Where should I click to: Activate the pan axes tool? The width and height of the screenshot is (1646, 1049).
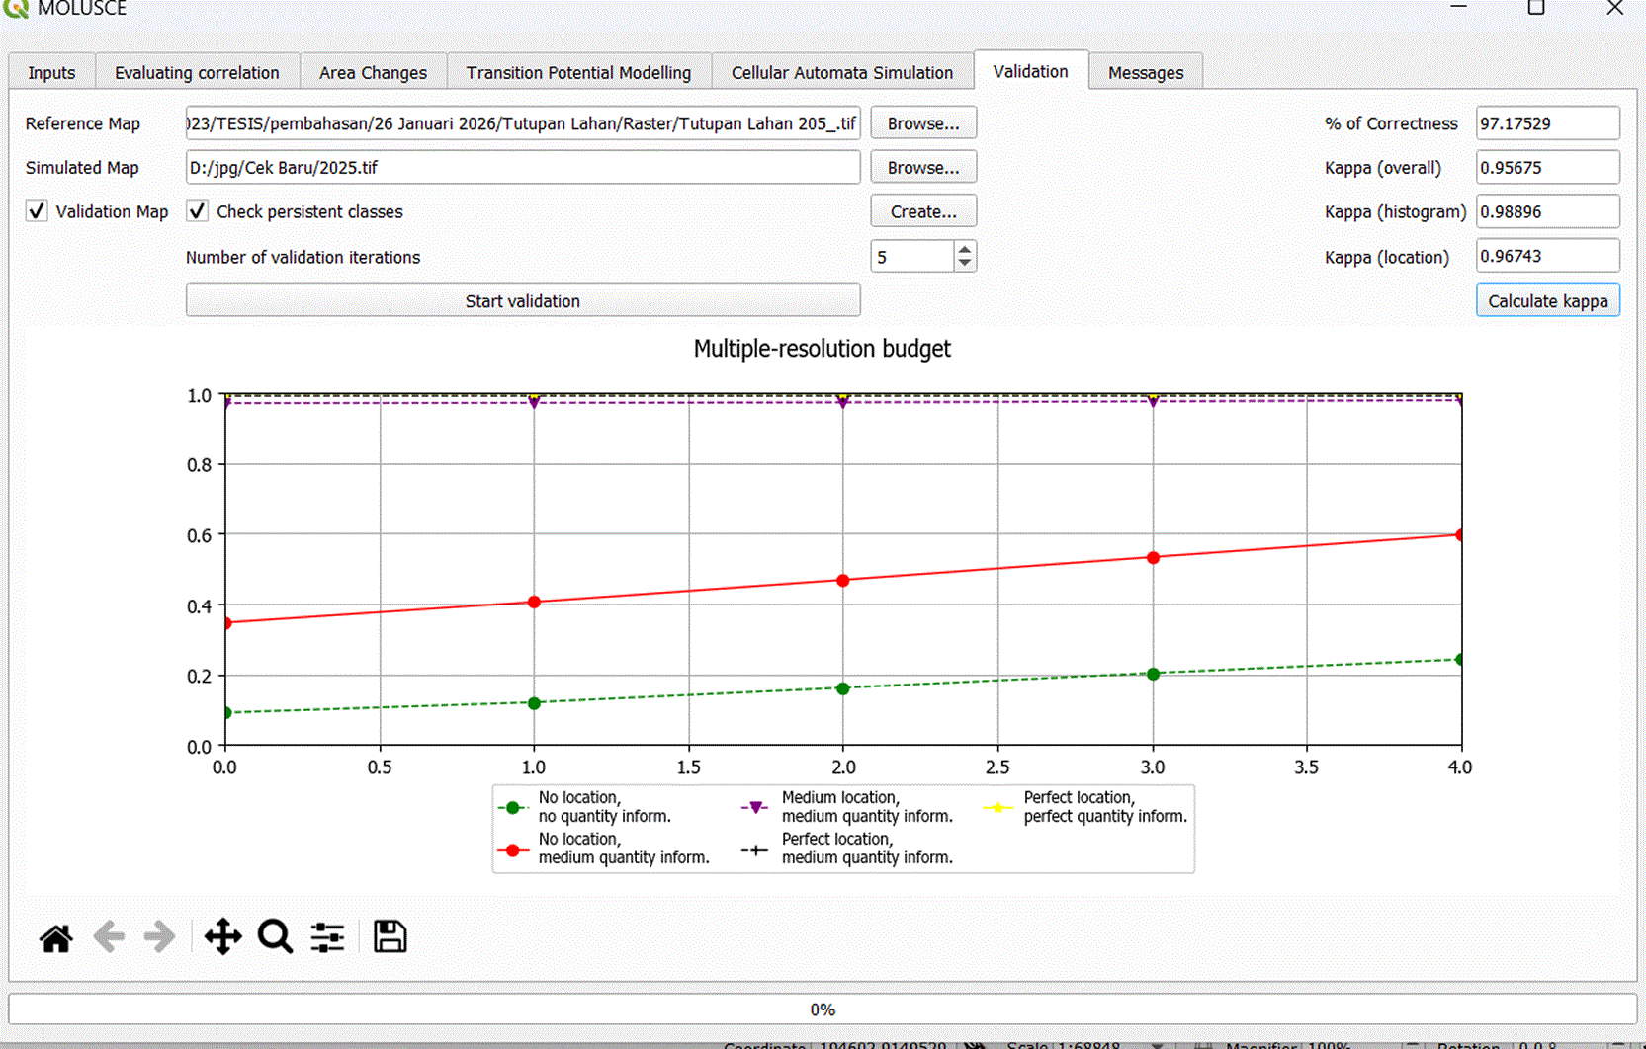pos(222,936)
